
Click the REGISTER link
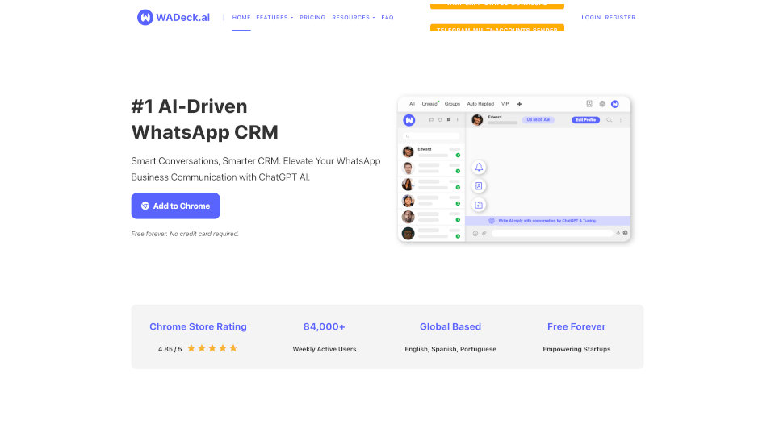pos(620,17)
